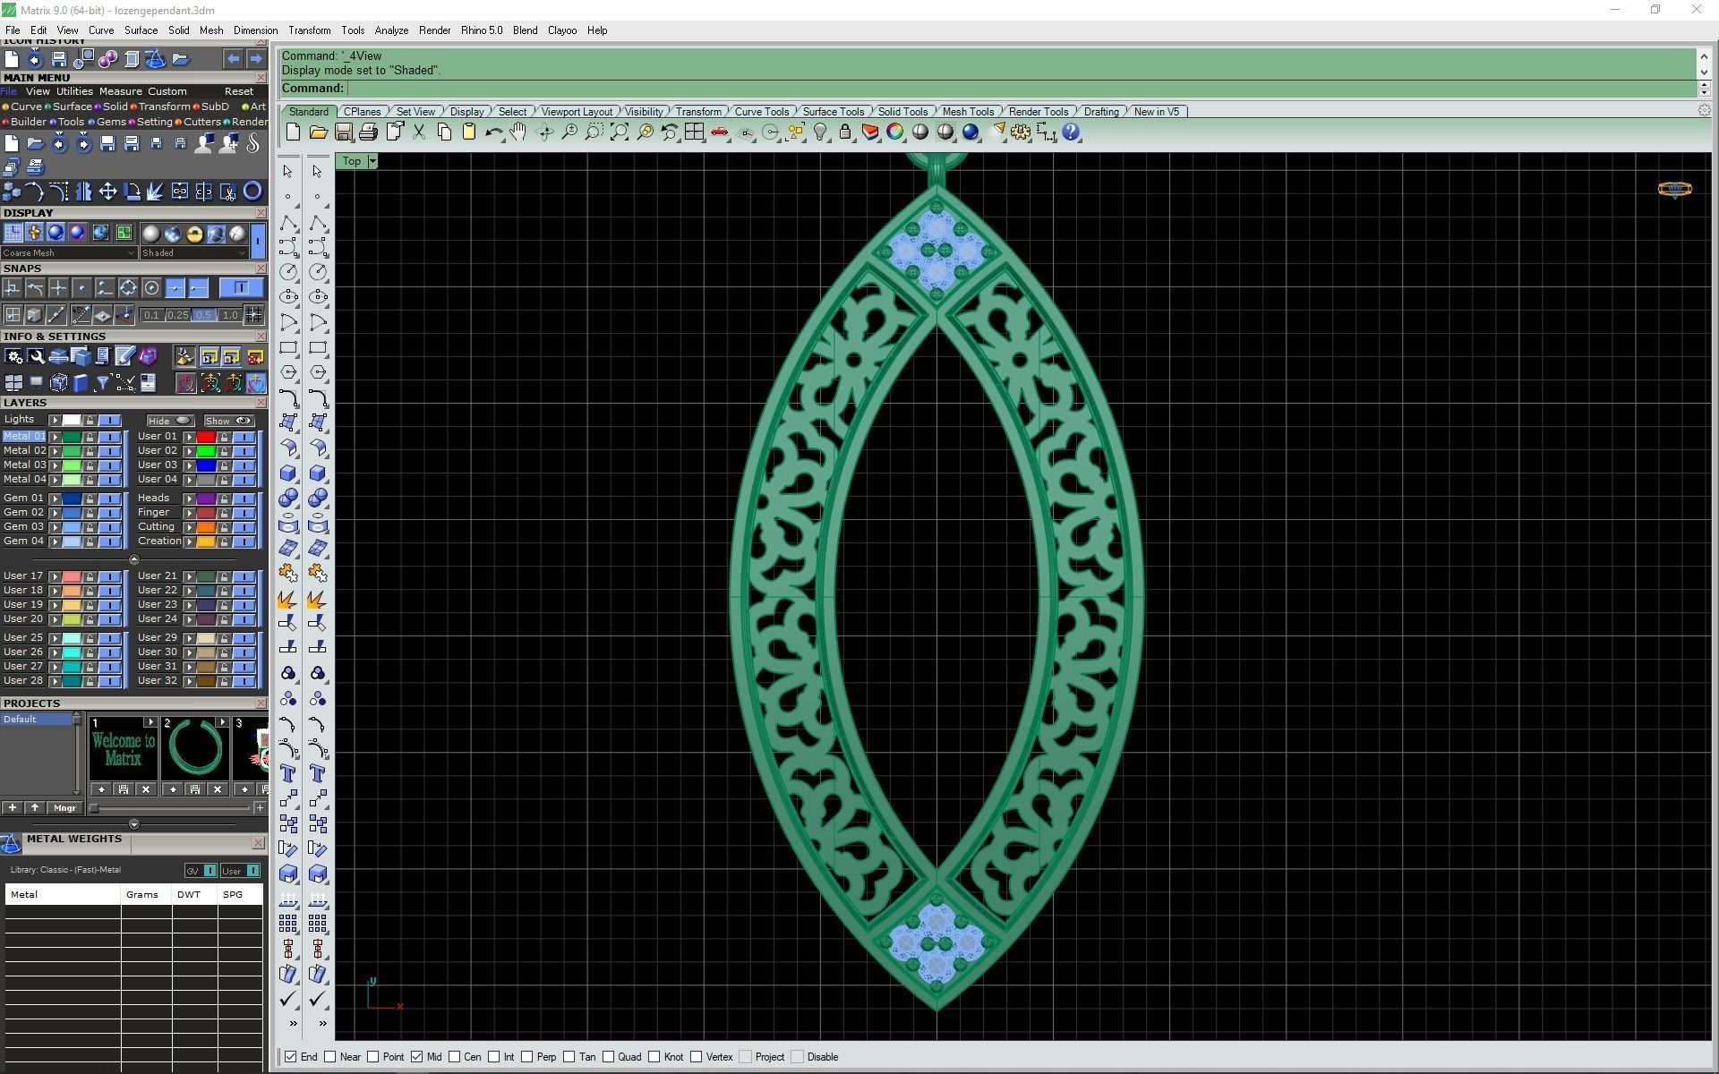Click the gear Options icon beside the toolbar tabs
Screen dimensions: 1719x1074
(x=1704, y=110)
